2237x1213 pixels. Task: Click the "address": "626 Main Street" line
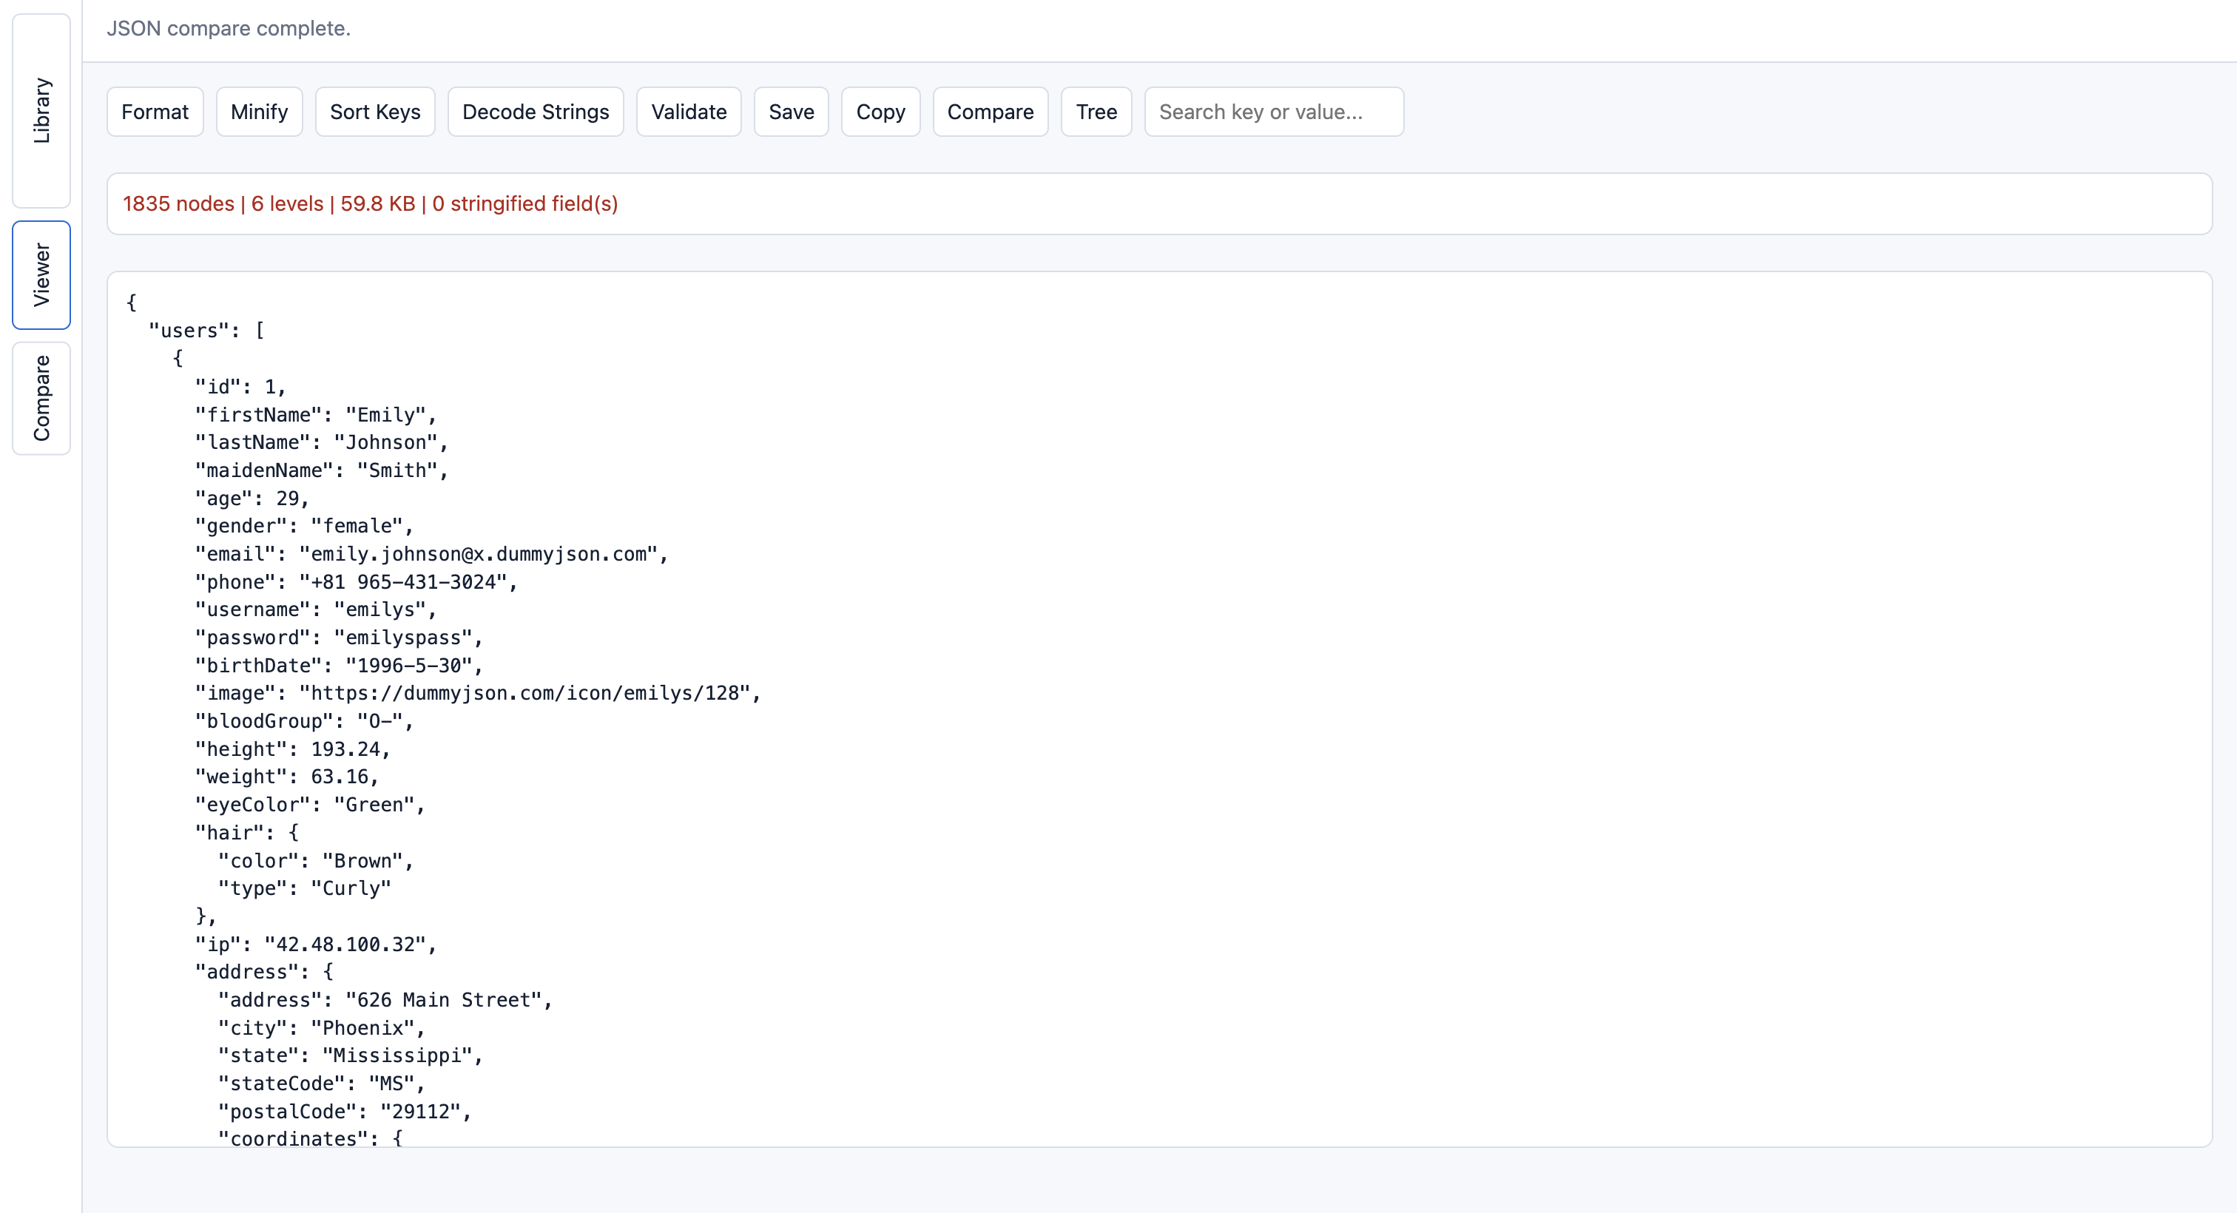coord(385,1000)
